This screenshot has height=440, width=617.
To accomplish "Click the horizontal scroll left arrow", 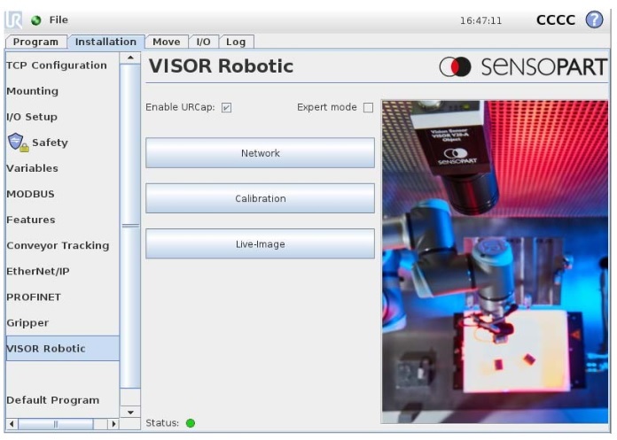I will (x=12, y=424).
